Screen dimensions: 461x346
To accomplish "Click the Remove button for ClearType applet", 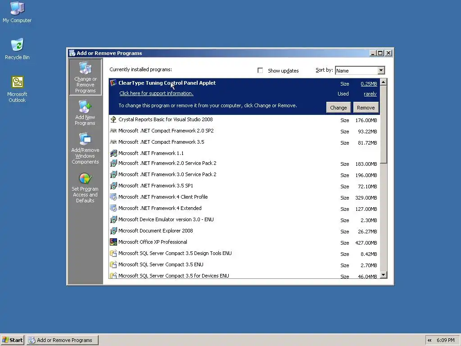I will point(366,108).
